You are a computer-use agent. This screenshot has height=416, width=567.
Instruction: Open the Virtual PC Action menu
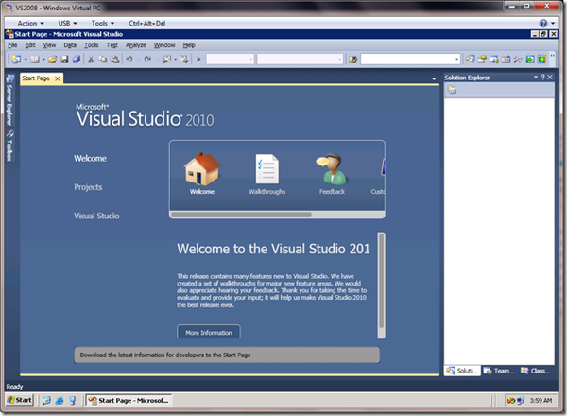click(x=31, y=23)
